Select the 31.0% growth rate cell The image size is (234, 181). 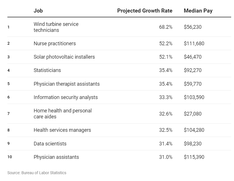tap(166, 157)
